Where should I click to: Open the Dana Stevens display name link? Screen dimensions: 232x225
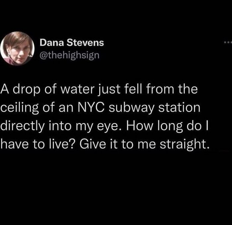point(72,43)
